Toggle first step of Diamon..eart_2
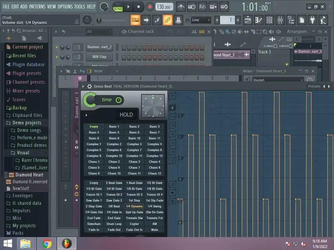This screenshot has width=334, height=250. click(x=124, y=47)
